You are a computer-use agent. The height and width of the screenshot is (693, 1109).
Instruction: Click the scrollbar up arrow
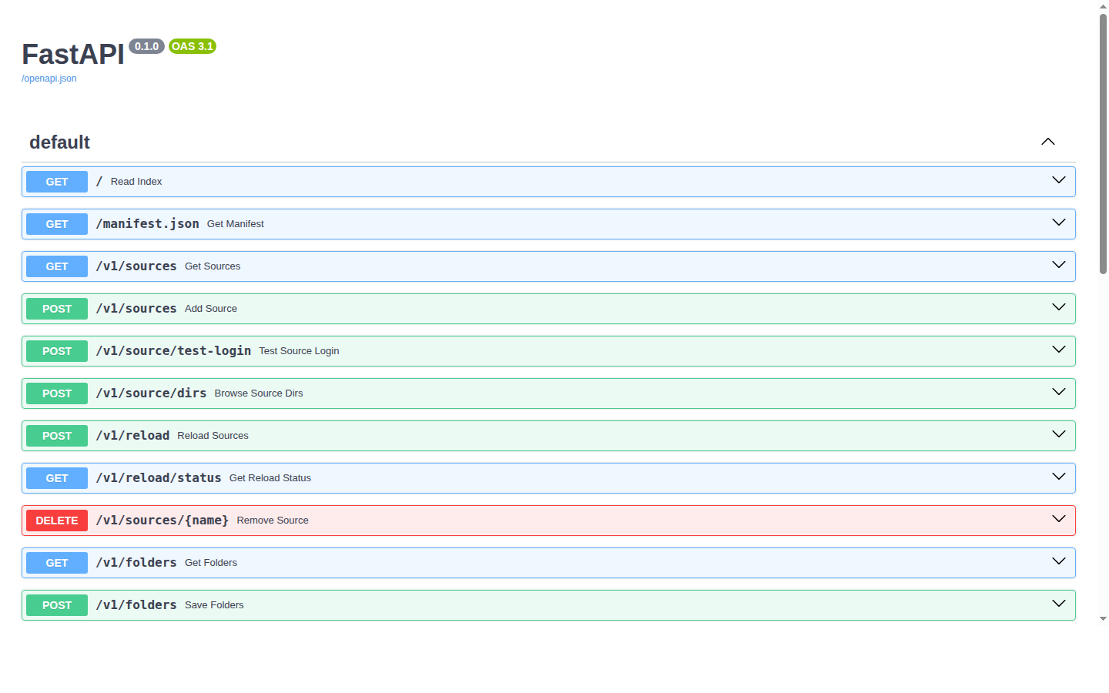[x=1103, y=6]
